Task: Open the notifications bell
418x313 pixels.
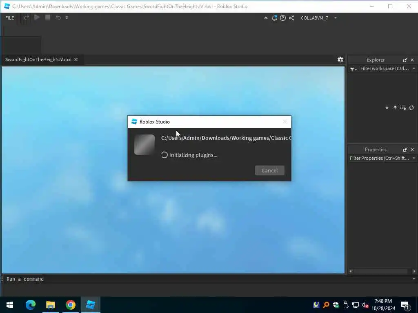Action: [274, 18]
